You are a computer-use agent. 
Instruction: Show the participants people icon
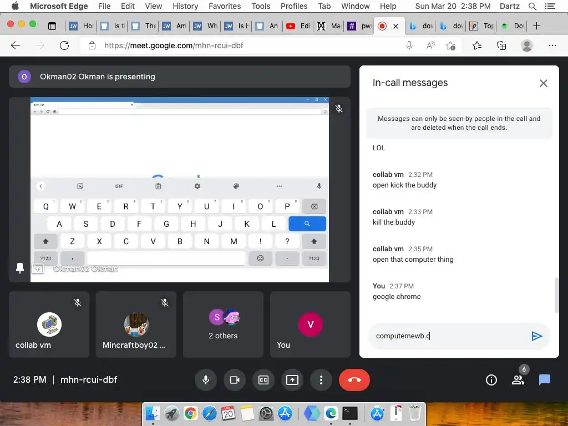tap(518, 379)
